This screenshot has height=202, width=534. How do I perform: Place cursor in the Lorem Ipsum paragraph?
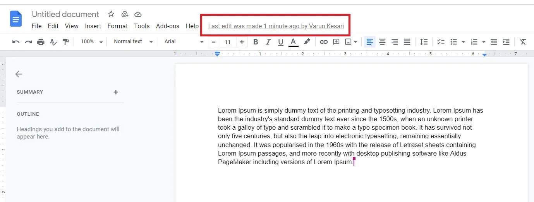click(350, 136)
